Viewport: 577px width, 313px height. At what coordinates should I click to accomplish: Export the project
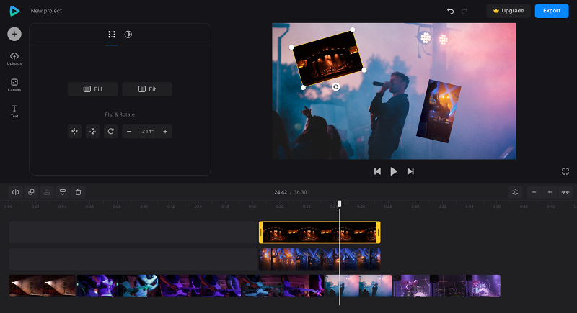point(552,11)
